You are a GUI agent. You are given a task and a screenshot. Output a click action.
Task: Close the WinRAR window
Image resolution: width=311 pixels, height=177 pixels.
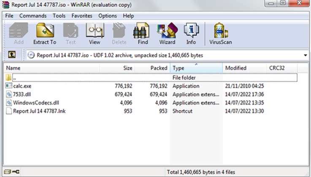pyautogui.click(x=299, y=3)
